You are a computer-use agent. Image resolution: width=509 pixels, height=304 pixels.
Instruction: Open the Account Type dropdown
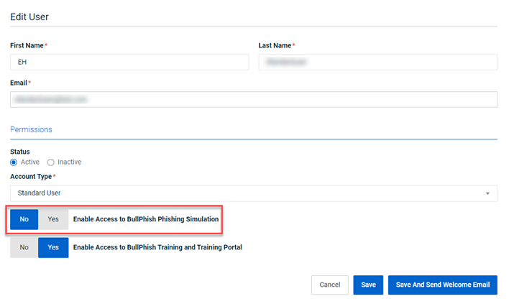point(254,193)
